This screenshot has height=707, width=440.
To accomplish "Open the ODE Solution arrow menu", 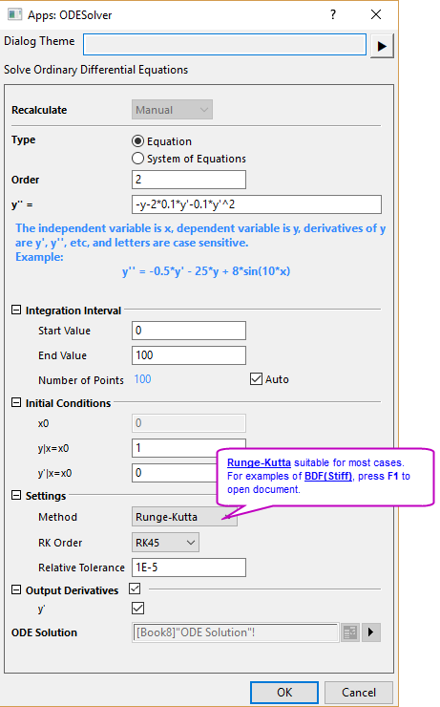I will pyautogui.click(x=371, y=632).
